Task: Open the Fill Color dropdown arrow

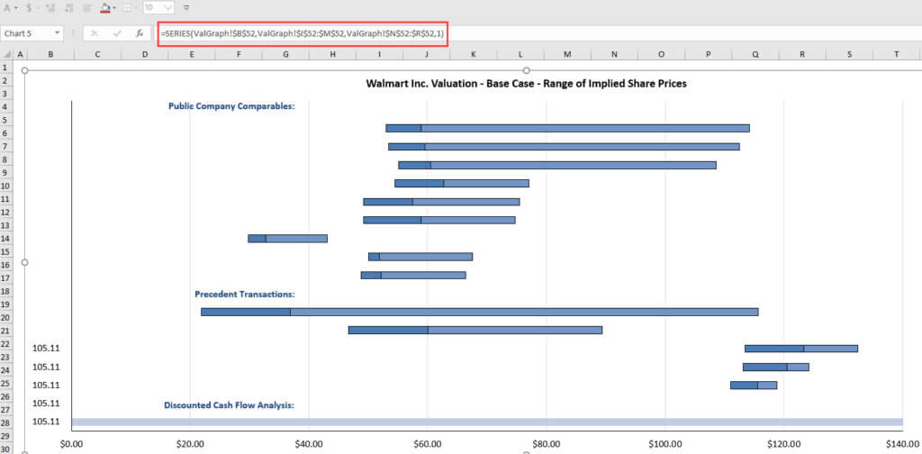Action: 114,8
